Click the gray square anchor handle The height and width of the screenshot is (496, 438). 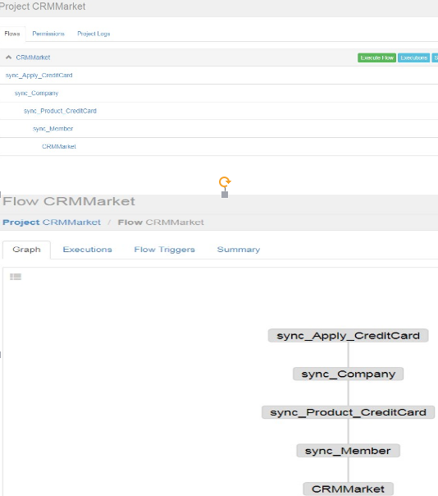pos(225,195)
